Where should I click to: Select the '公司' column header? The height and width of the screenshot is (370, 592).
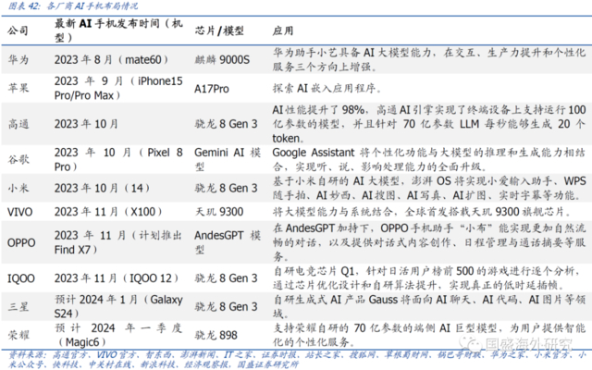pos(18,31)
